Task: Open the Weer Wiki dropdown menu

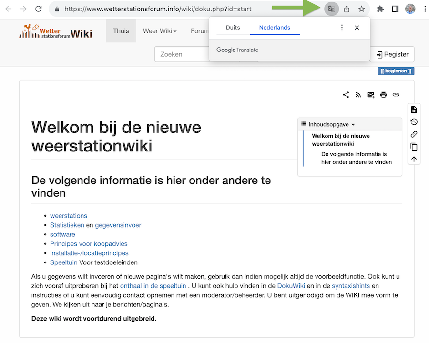Action: point(160,30)
